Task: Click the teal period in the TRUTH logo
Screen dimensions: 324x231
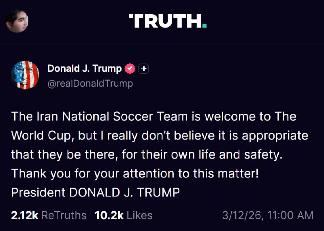Action: (x=205, y=26)
